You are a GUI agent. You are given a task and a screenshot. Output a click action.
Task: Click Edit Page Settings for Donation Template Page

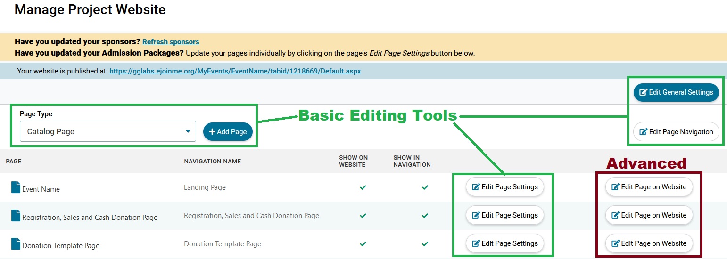pos(504,243)
